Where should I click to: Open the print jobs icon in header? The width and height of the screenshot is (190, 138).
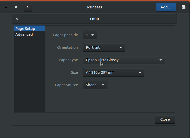point(184,7)
